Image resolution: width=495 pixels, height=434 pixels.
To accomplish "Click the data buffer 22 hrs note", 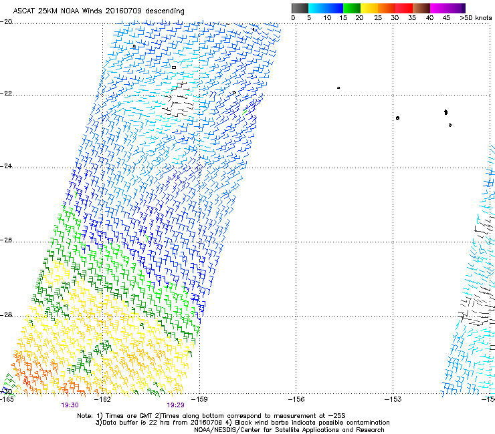I will 242,423.
